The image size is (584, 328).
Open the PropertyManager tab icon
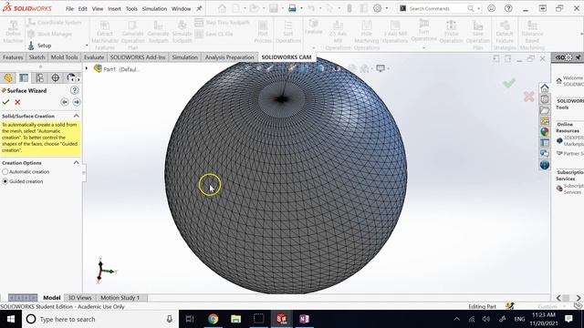point(24,77)
